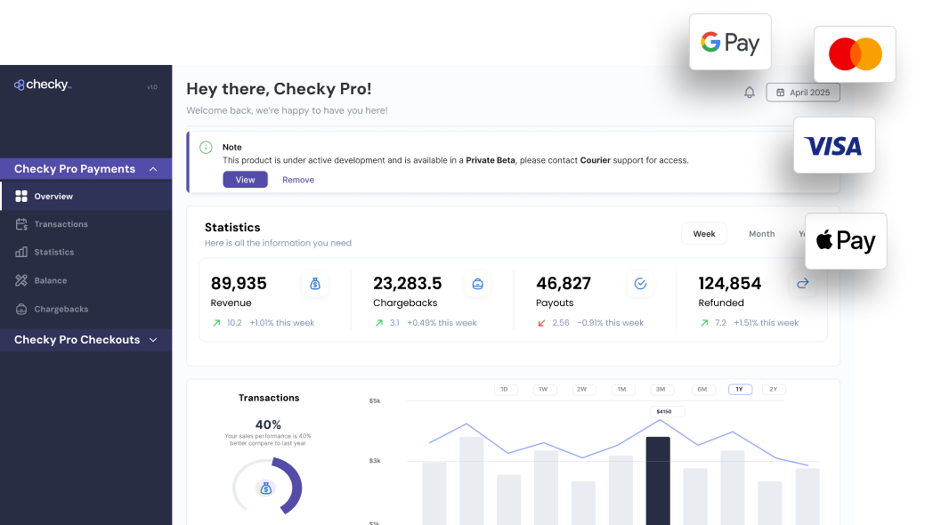Image resolution: width=933 pixels, height=525 pixels.
Task: Switch statistics to Week
Action: [704, 234]
